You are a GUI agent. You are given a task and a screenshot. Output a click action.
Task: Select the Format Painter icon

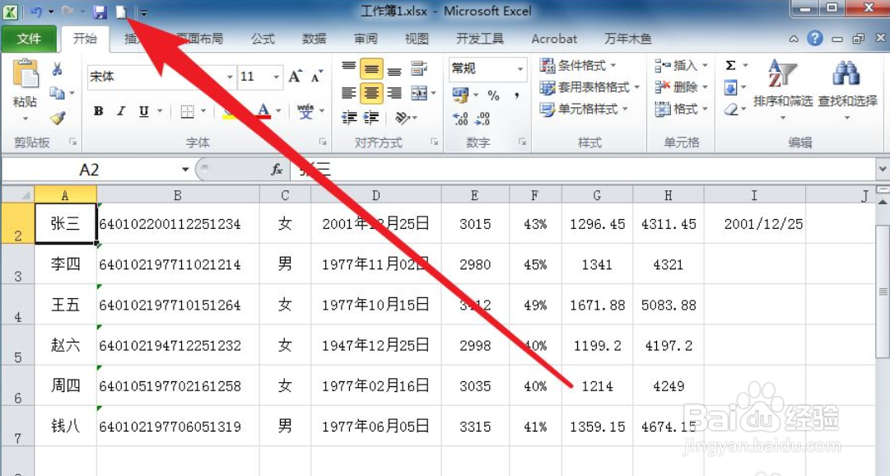pyautogui.click(x=59, y=118)
